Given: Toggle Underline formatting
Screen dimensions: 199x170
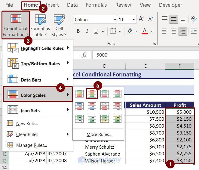Looking at the screenshot, I should (x=96, y=31).
